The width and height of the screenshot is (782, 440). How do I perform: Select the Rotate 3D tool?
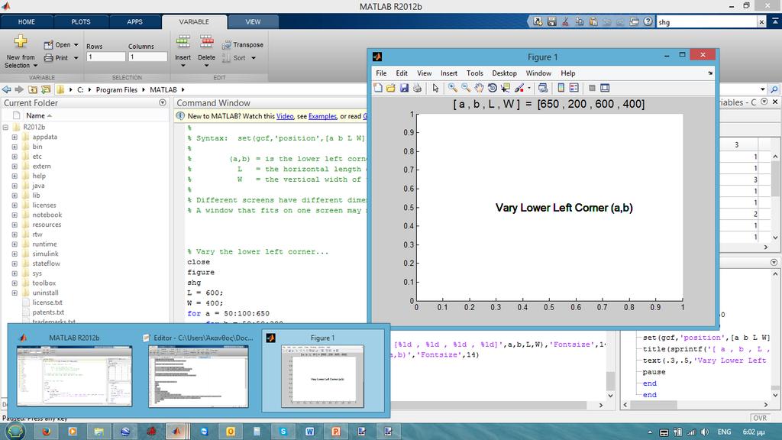pos(493,88)
